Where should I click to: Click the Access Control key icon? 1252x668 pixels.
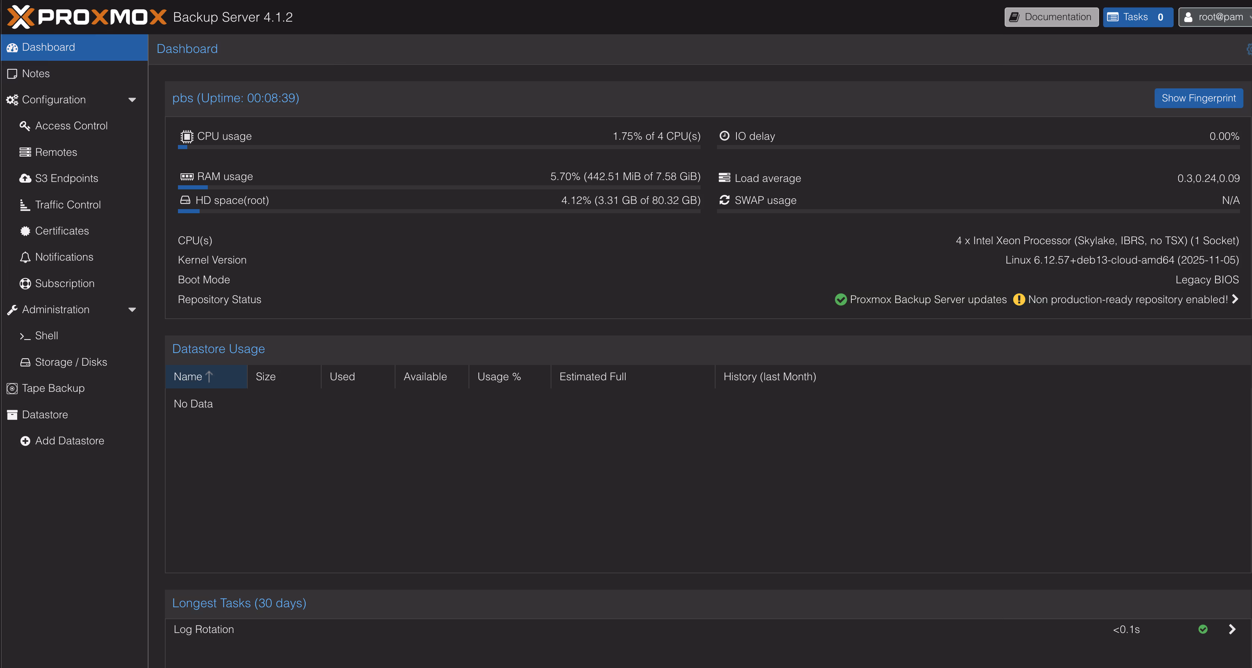coord(25,126)
